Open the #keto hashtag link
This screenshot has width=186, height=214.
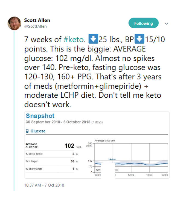74,40
